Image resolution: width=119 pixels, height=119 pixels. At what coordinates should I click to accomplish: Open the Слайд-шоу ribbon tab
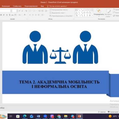[x=17, y=6]
